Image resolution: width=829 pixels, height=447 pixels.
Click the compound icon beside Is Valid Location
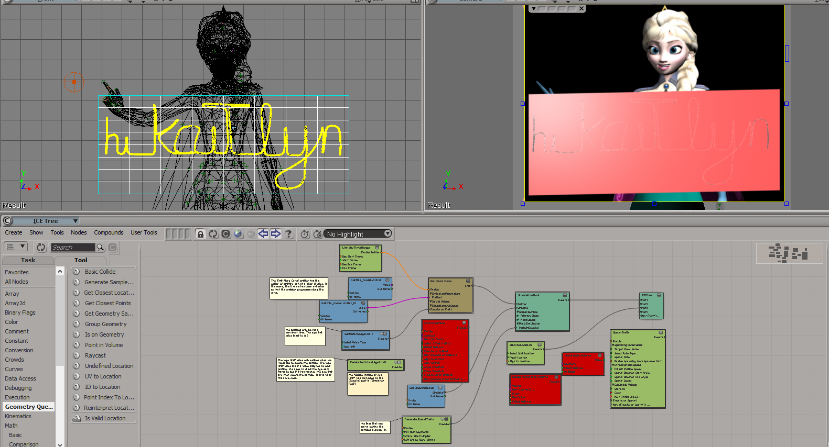pos(76,418)
